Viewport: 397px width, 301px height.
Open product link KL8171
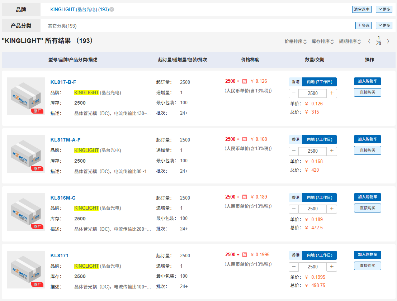pos(60,255)
